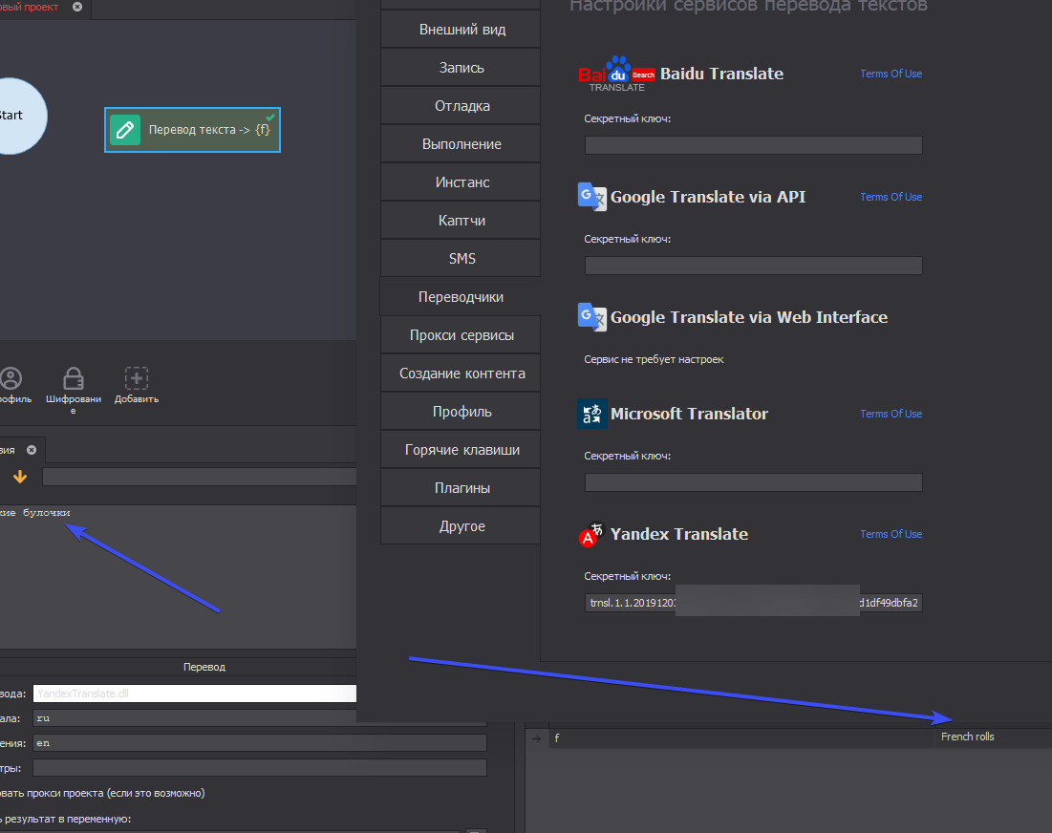
Task: Click the arrow icon beside variable f
Action: pyautogui.click(x=536, y=738)
